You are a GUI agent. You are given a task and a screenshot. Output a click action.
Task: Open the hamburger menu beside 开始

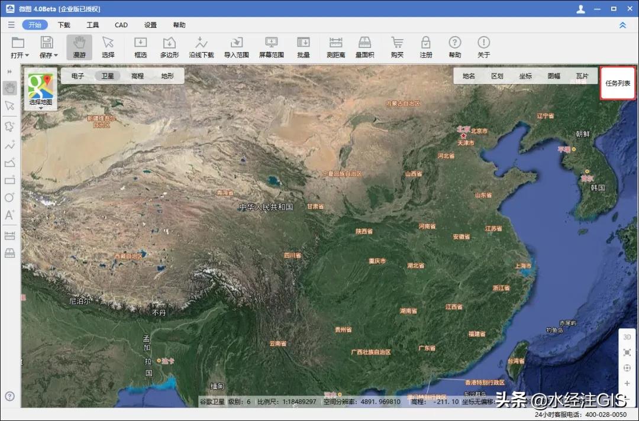coord(11,25)
